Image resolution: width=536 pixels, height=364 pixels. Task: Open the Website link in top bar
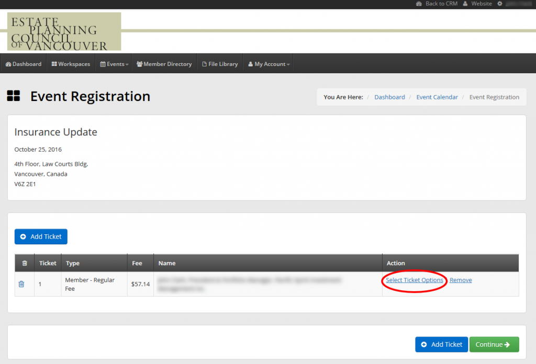(x=477, y=4)
